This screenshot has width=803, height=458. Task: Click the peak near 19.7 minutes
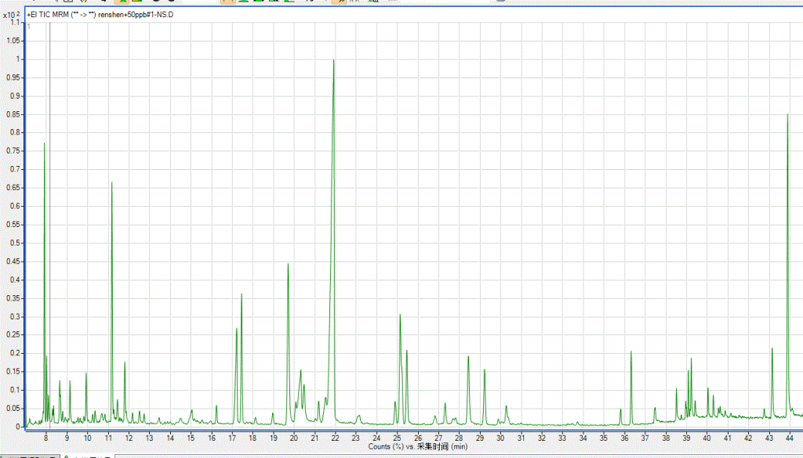point(288,265)
